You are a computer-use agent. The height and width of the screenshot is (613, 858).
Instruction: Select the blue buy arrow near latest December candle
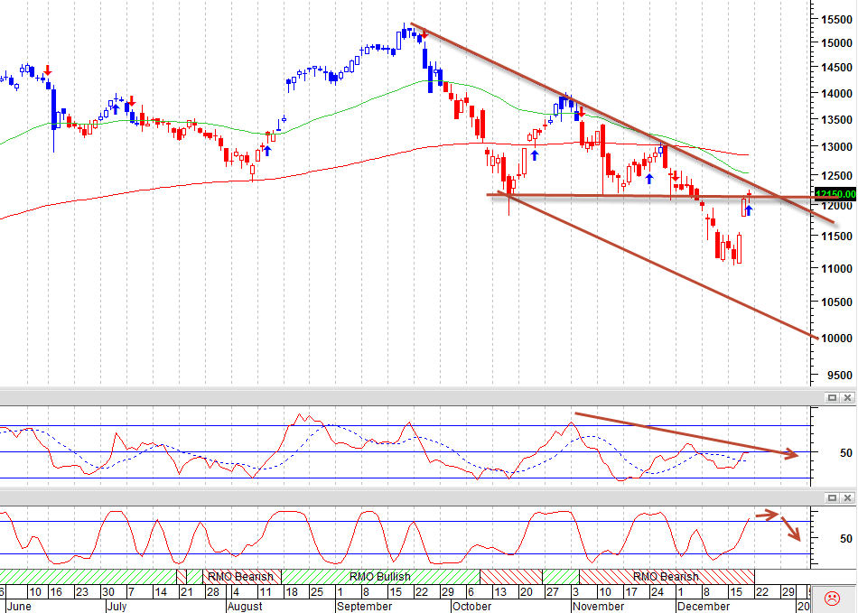point(749,210)
